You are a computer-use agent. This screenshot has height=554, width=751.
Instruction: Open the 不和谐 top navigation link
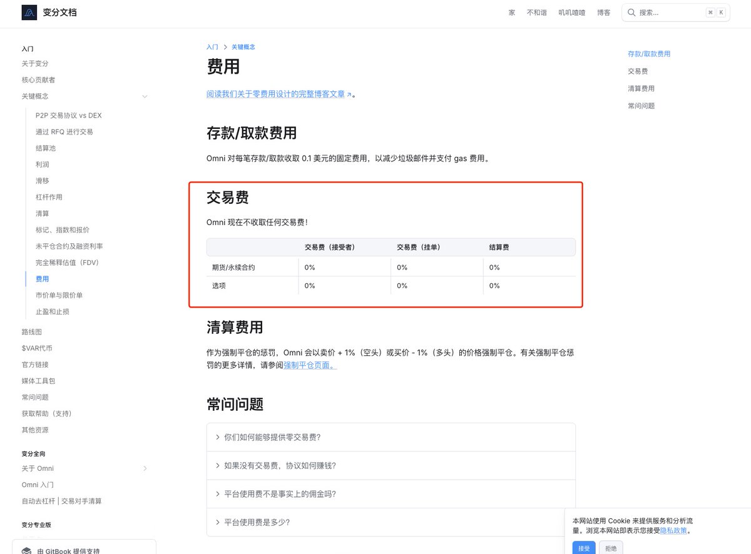(x=537, y=13)
